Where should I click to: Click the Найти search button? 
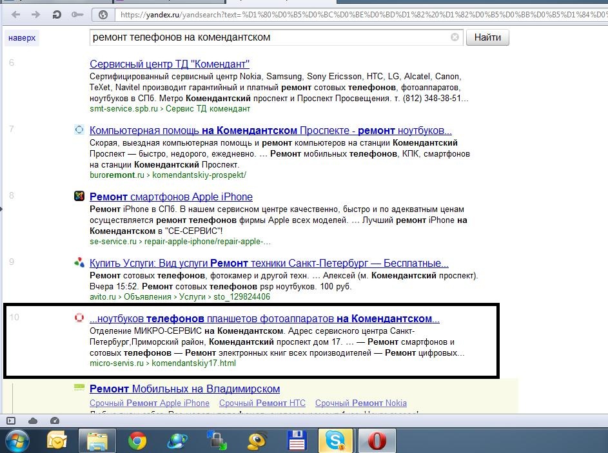[487, 37]
